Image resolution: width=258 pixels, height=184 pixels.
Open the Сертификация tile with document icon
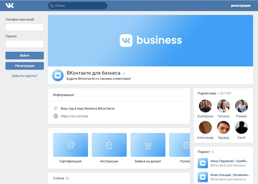70,145
